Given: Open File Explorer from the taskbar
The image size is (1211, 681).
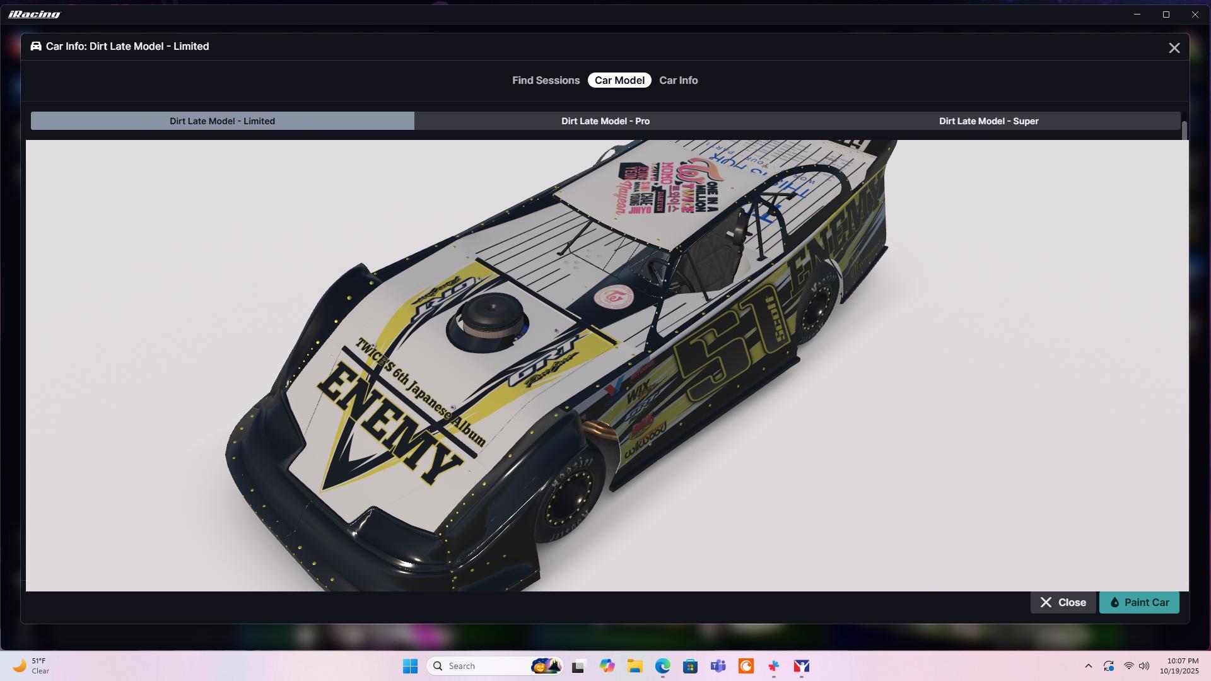Looking at the screenshot, I should click(x=635, y=666).
